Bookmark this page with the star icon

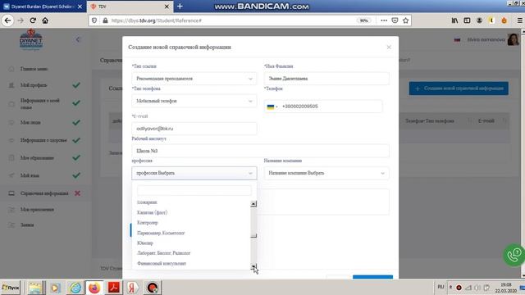pos(406,20)
